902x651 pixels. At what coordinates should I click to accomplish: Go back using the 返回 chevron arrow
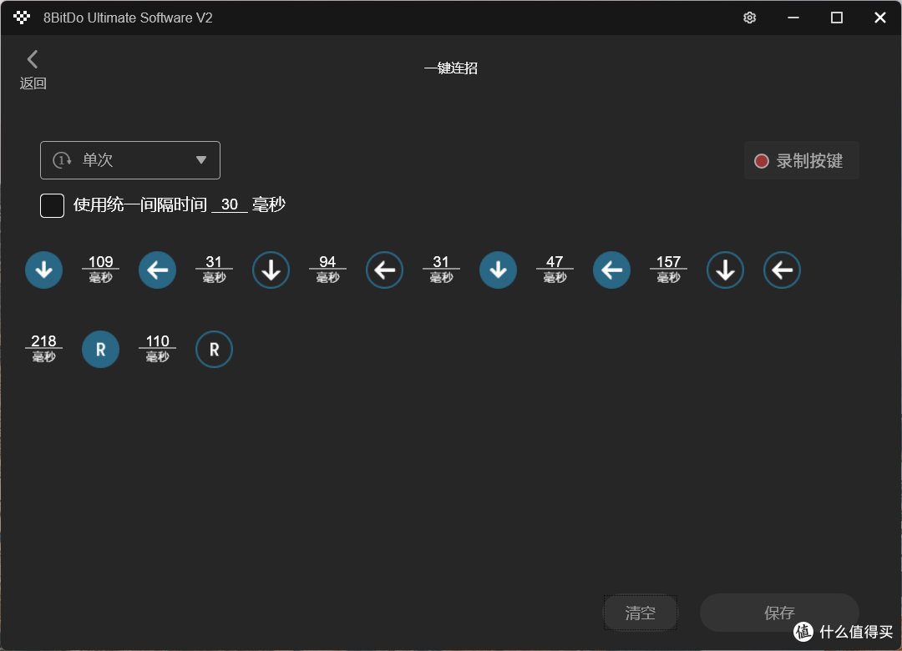[33, 59]
